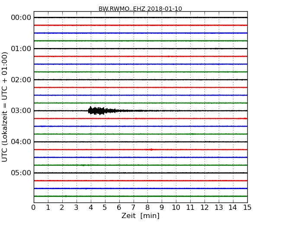
Task: Click the y-axis label UTC (Lokalzeit = UTC + 01:00)
Action: [x=5, y=107]
